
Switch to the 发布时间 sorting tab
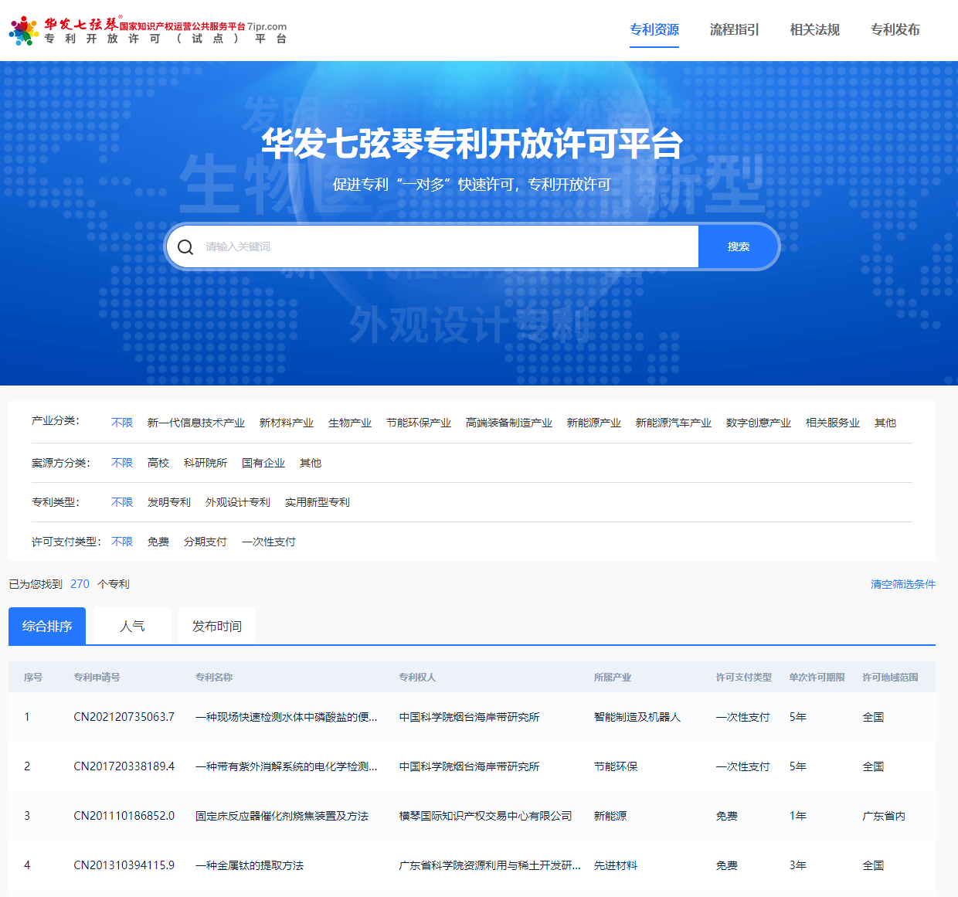[216, 627]
